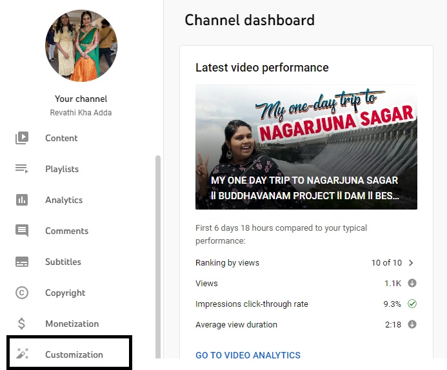Click the Copyright circle icon
447x370 pixels.
point(22,293)
